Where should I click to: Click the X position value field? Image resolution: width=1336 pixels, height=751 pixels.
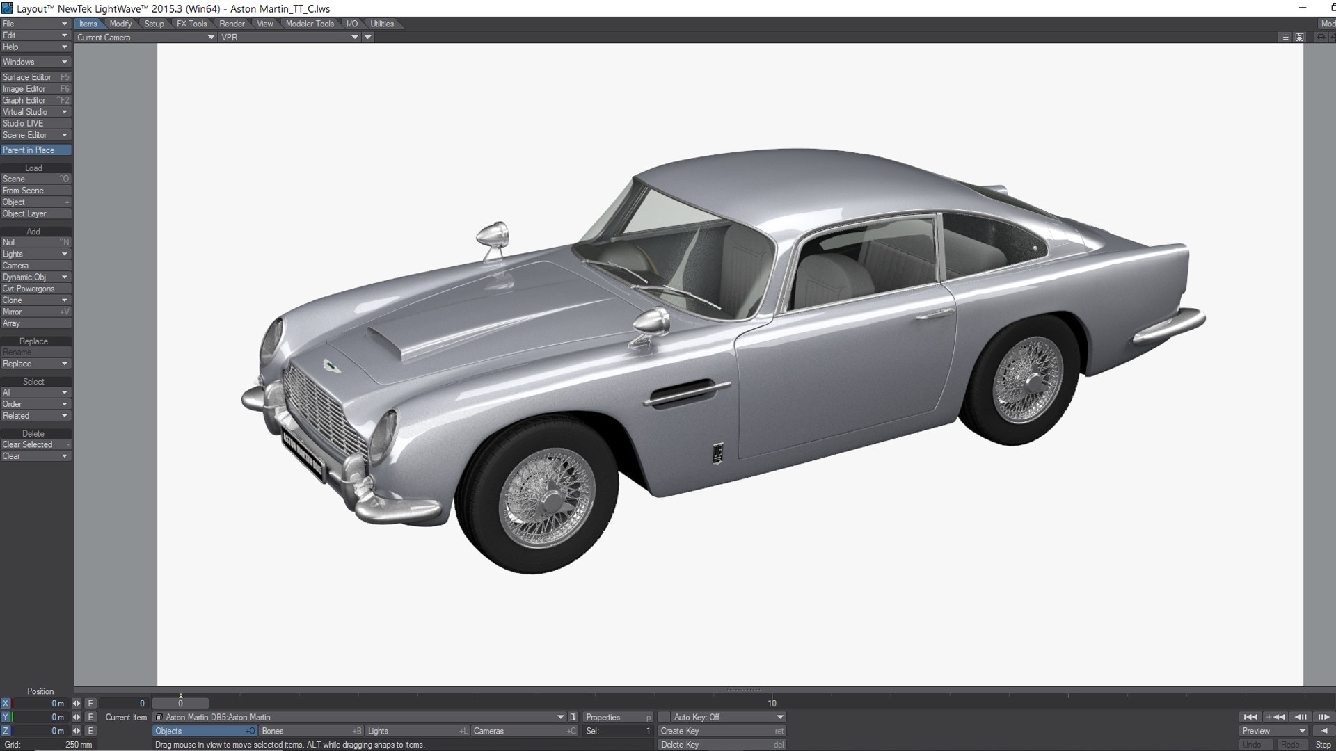pos(40,704)
